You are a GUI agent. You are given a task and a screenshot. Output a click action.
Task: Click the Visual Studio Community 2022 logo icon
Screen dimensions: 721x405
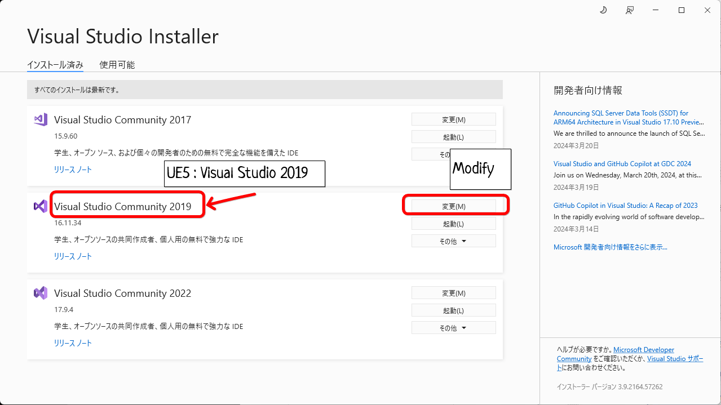[41, 293]
